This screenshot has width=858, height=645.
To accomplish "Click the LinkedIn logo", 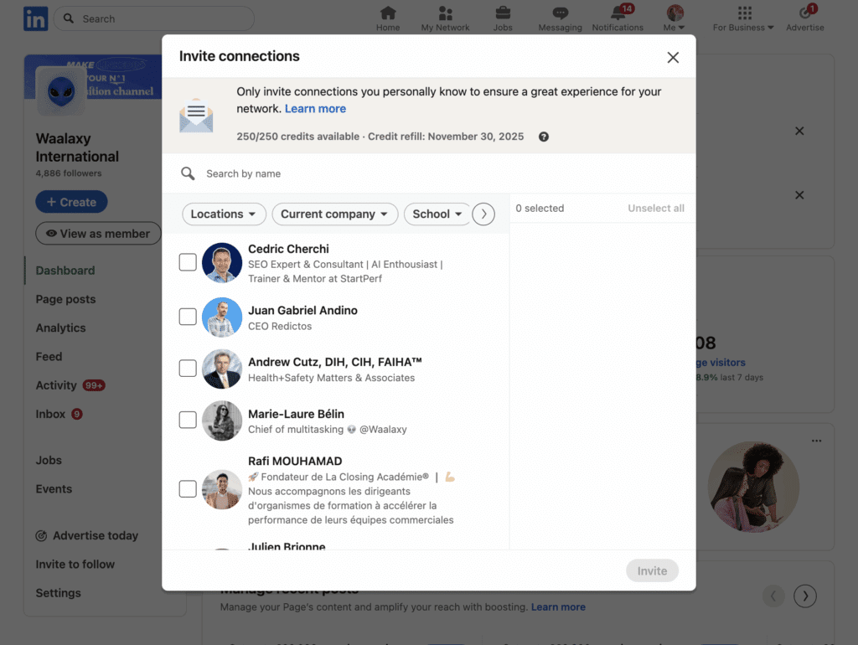I will point(35,18).
